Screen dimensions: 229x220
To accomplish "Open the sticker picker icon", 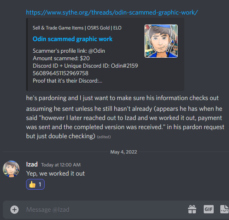I will [224, 209].
